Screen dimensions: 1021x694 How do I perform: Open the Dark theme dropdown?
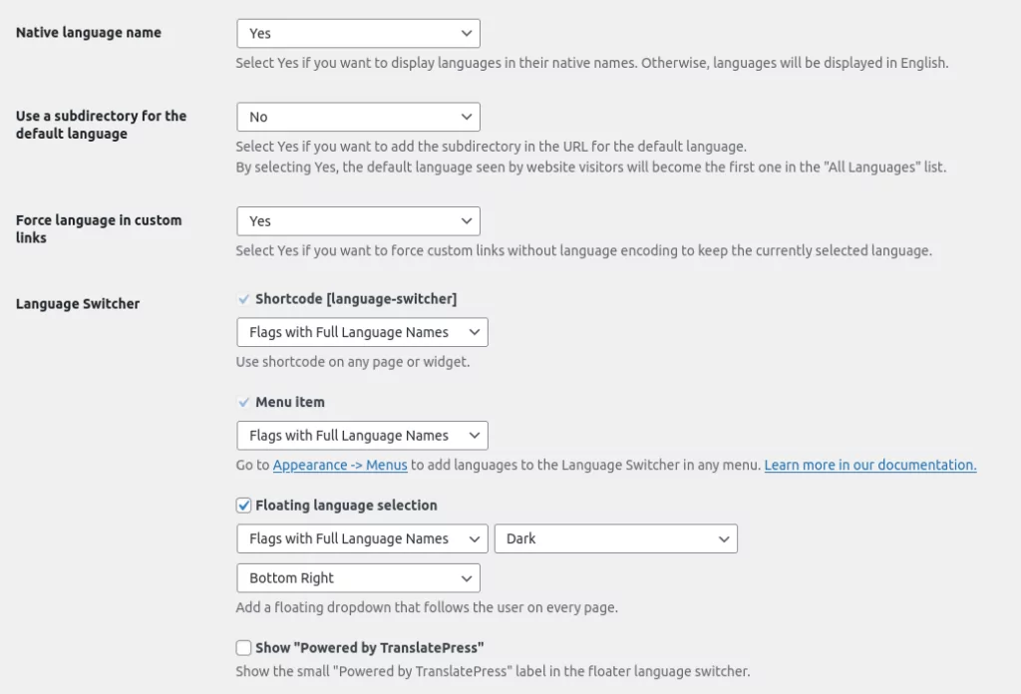pyautogui.click(x=616, y=538)
